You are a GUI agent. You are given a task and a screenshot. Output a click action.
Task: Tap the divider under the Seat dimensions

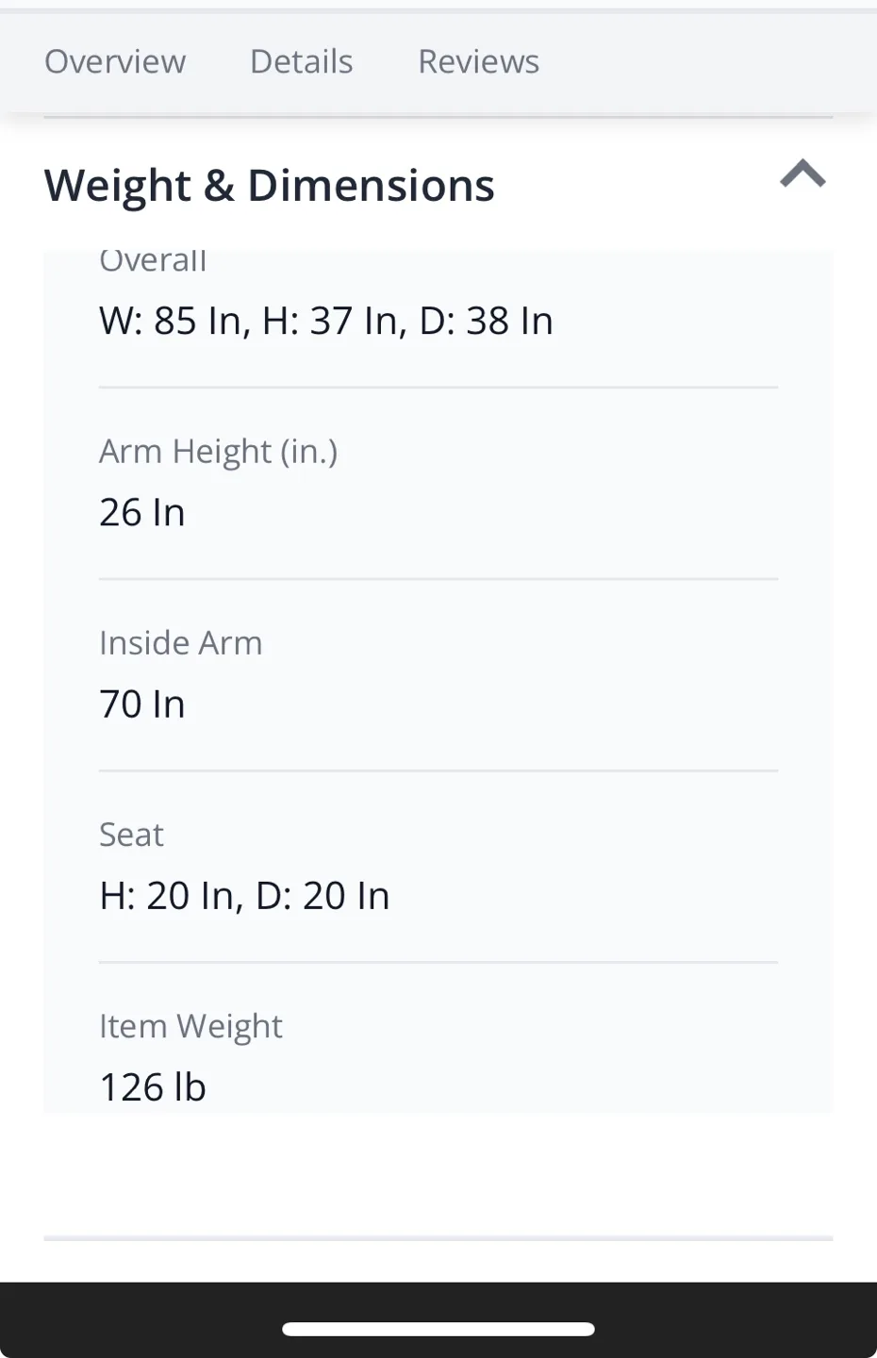pos(438,962)
